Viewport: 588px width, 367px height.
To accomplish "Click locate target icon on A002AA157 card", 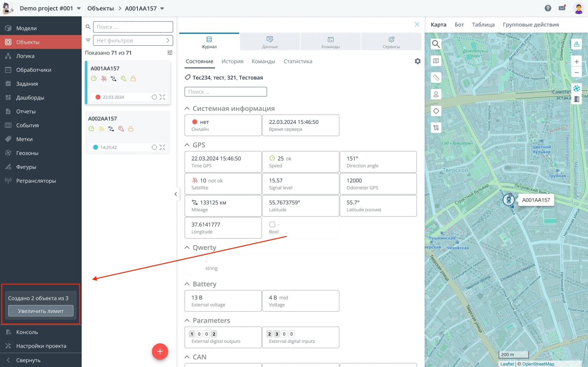I will click(154, 147).
